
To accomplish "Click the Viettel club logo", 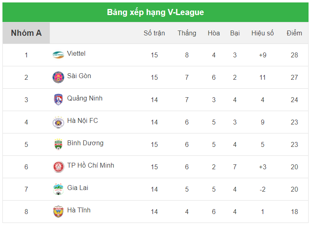I will (58, 55).
